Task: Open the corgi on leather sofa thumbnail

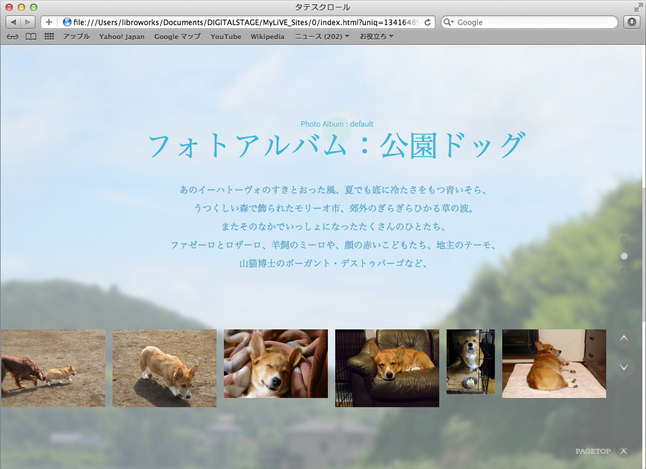Action: point(387,368)
